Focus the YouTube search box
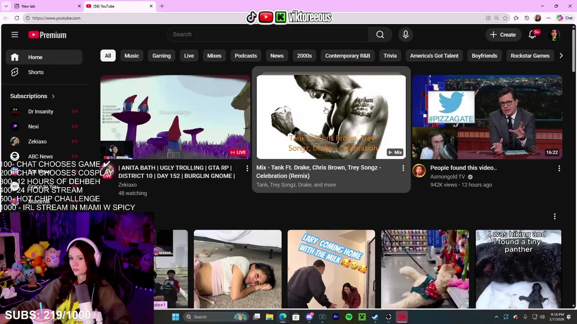Image resolution: width=577 pixels, height=324 pixels. (268, 35)
